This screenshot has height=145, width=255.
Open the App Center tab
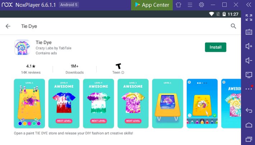tap(152, 5)
